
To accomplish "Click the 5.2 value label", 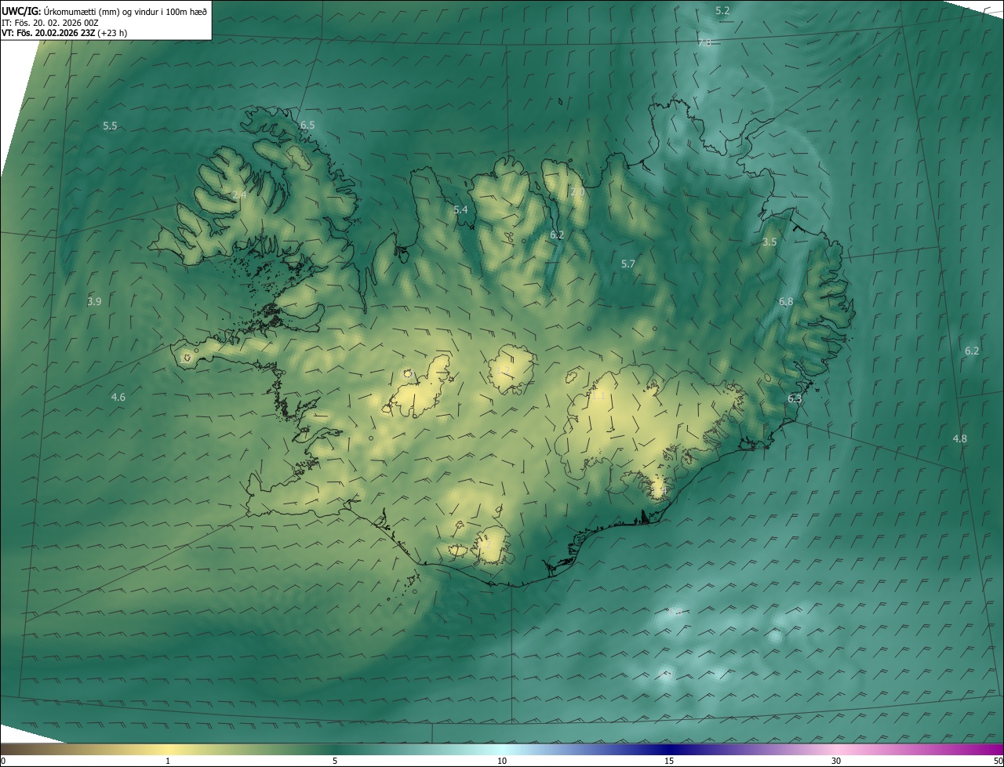I will pyautogui.click(x=722, y=11).
